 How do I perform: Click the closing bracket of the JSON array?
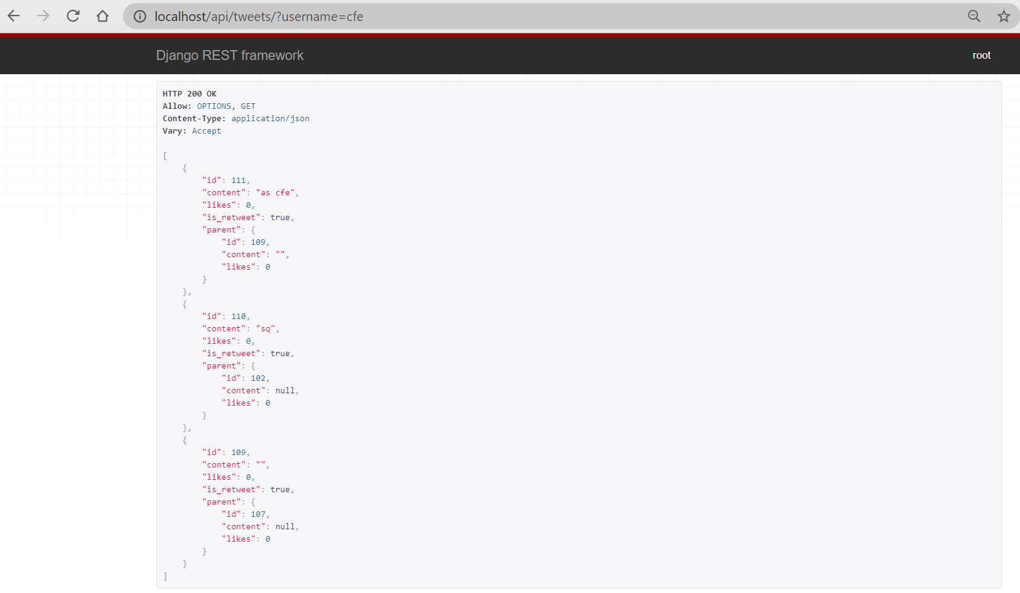tap(165, 576)
